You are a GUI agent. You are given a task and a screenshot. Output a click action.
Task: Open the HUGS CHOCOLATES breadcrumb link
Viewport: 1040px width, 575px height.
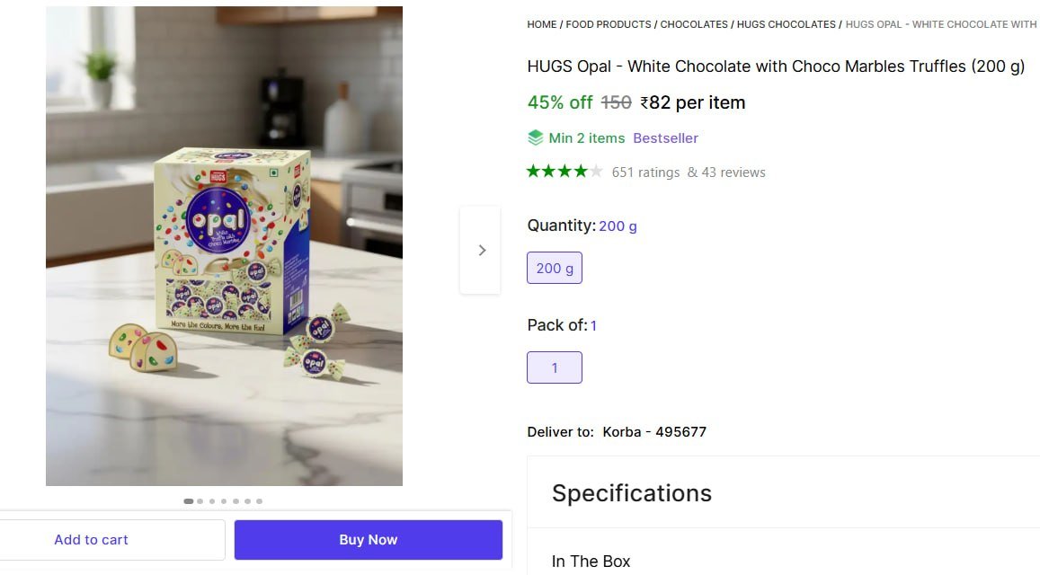787,24
